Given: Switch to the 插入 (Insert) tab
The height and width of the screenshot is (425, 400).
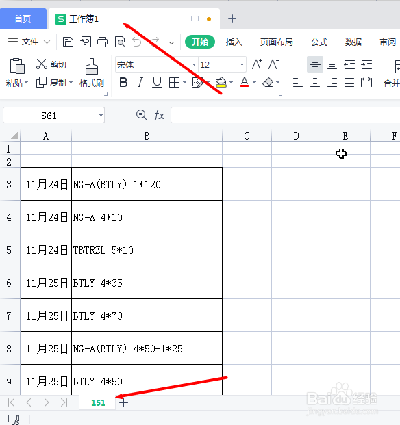Looking at the screenshot, I should [234, 42].
